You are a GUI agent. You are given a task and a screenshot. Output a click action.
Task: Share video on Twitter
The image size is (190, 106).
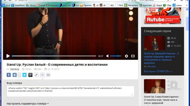(x=24, y=75)
